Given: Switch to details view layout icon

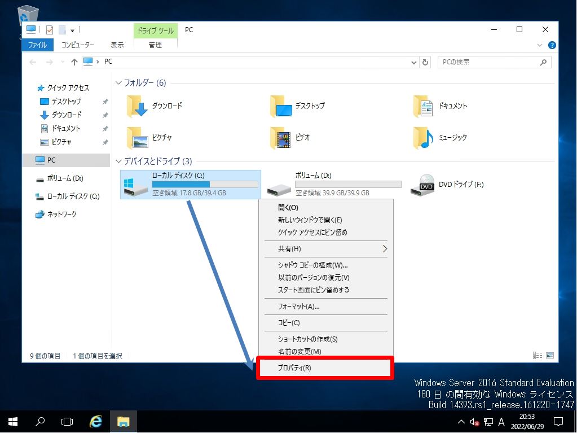Looking at the screenshot, I should coord(538,355).
